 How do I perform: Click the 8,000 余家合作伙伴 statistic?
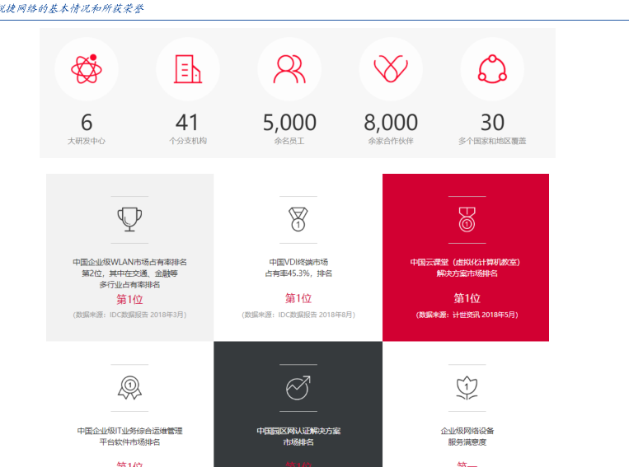tap(391, 128)
